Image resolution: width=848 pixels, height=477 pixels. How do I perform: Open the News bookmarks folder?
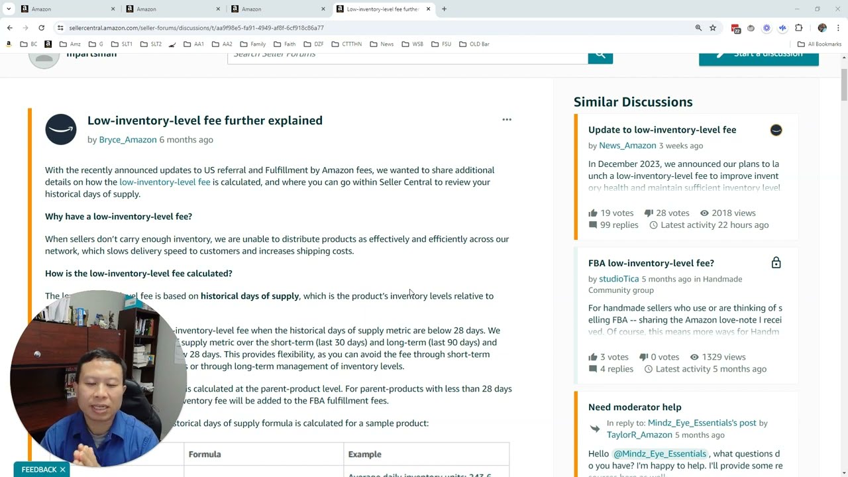tap(382, 44)
